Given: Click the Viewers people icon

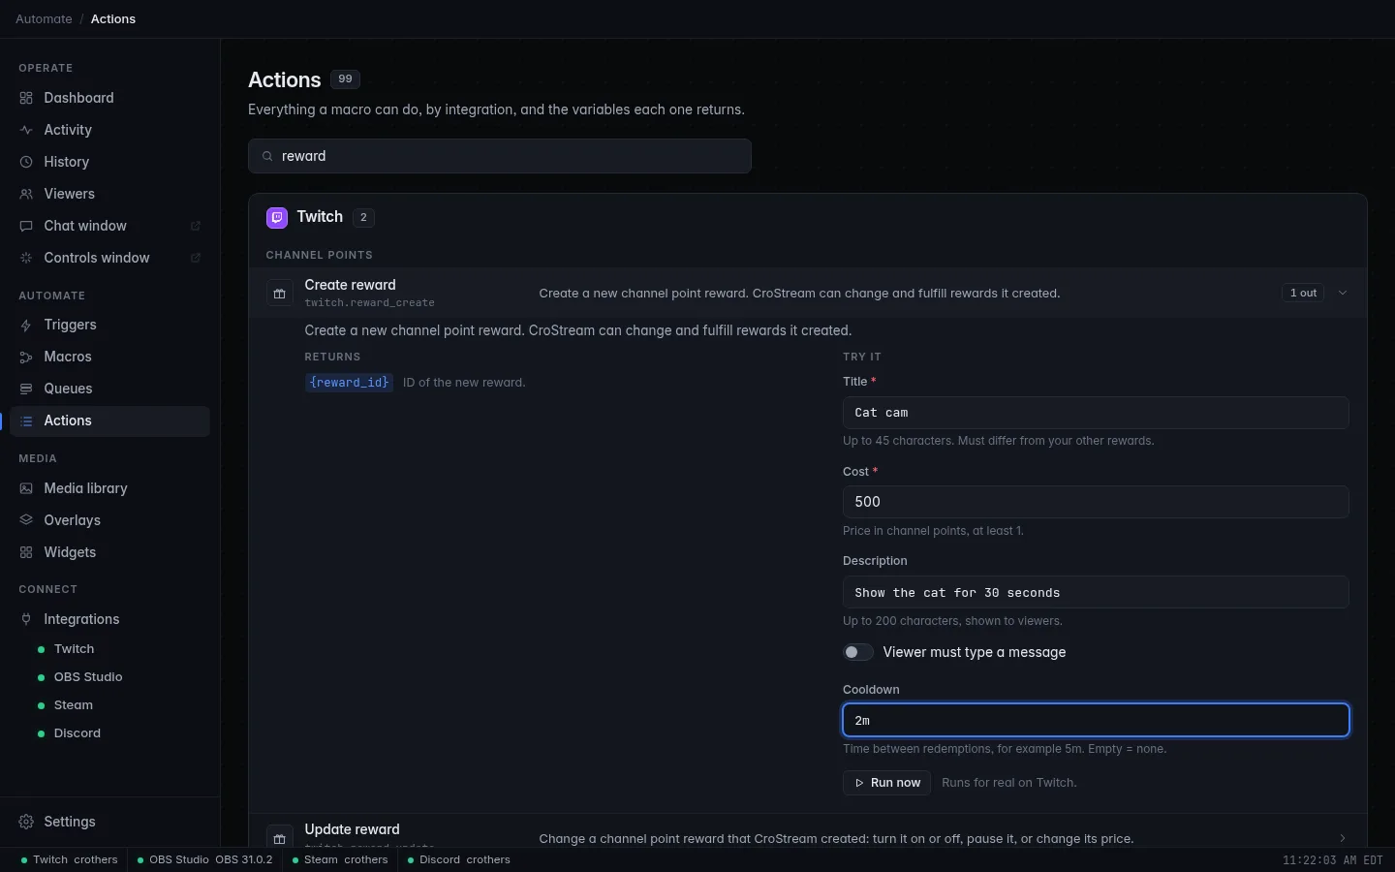Looking at the screenshot, I should point(26,194).
